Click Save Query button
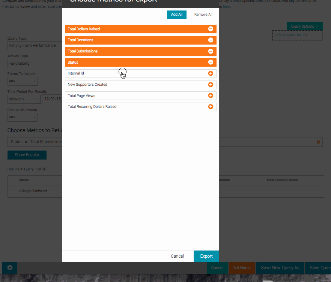 point(318,268)
